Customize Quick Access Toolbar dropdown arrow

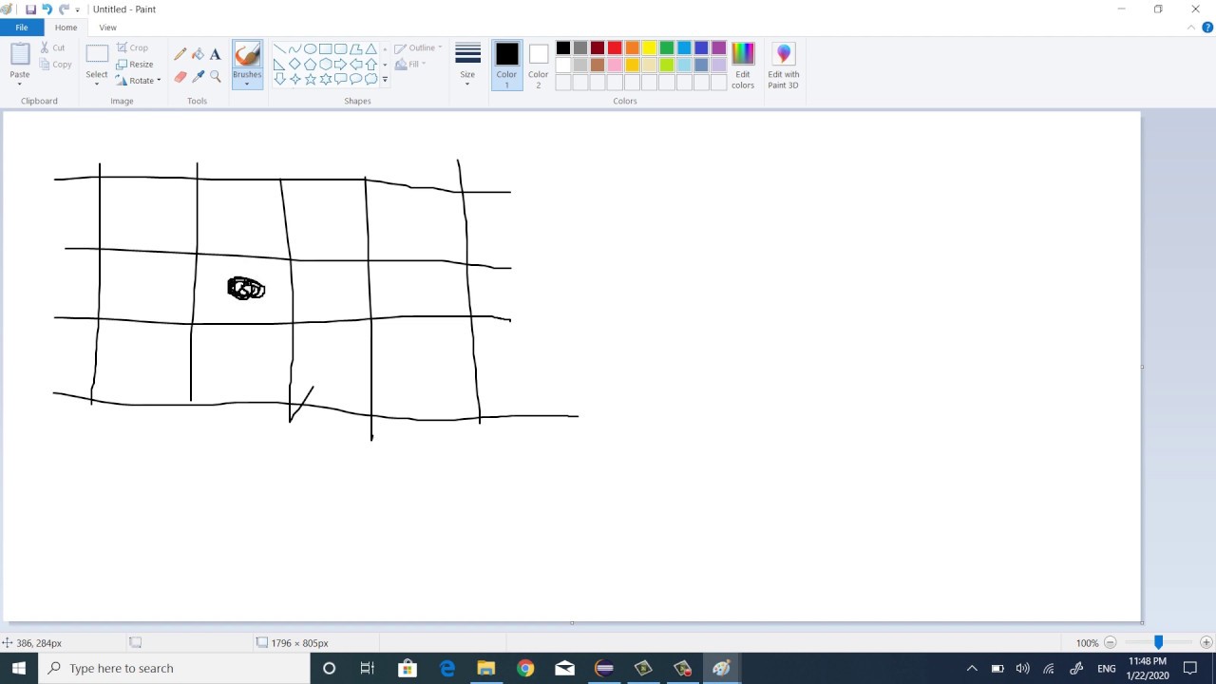click(78, 10)
